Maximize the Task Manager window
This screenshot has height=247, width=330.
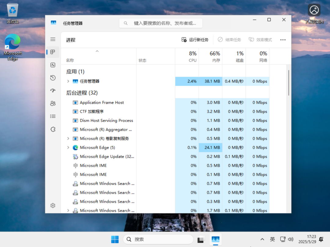pyautogui.click(x=269, y=20)
